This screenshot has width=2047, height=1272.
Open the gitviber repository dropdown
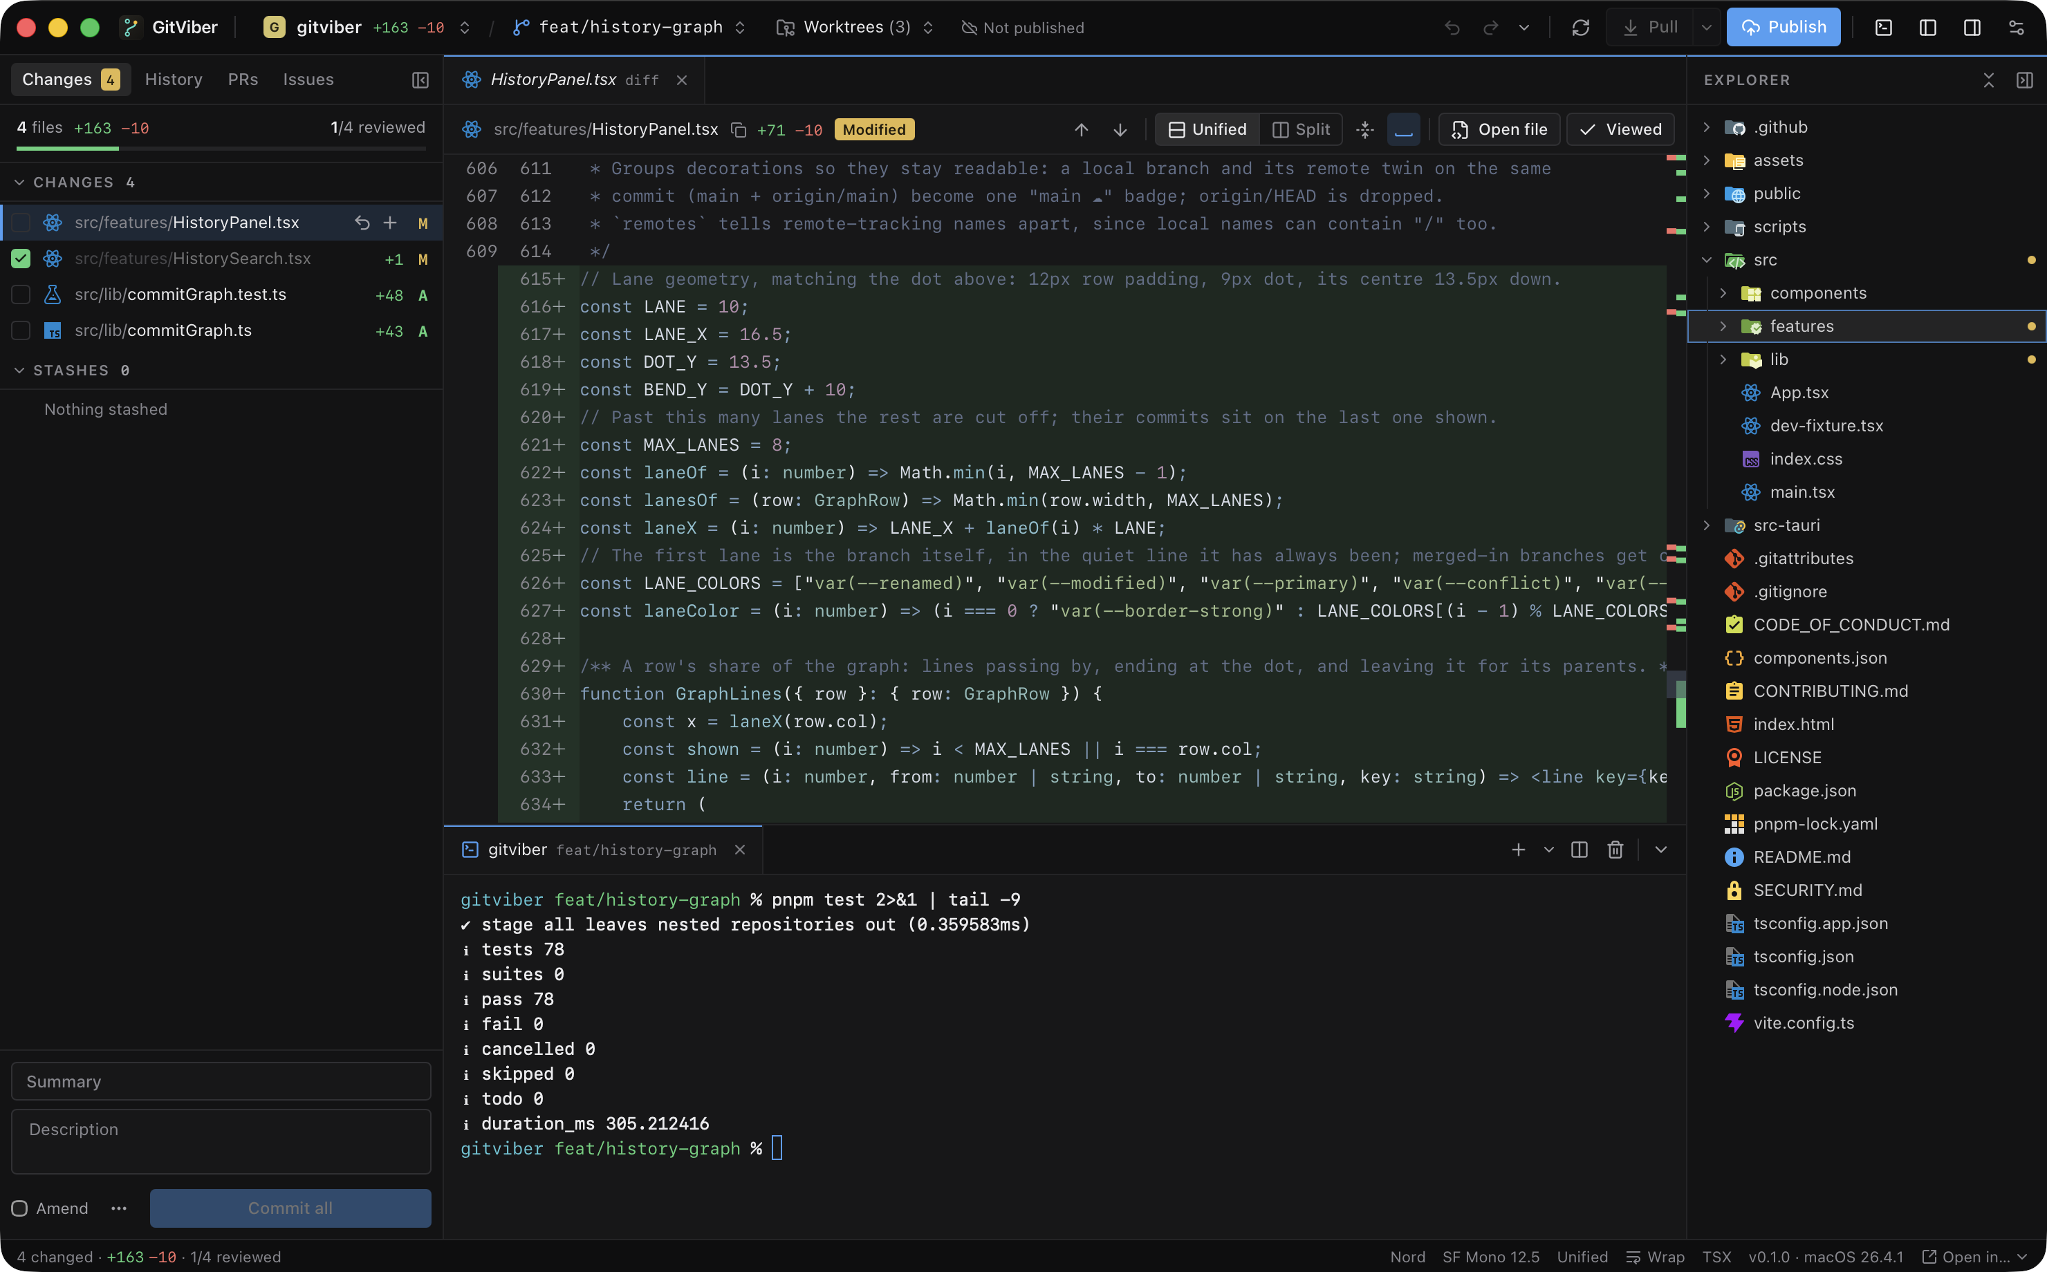point(367,28)
